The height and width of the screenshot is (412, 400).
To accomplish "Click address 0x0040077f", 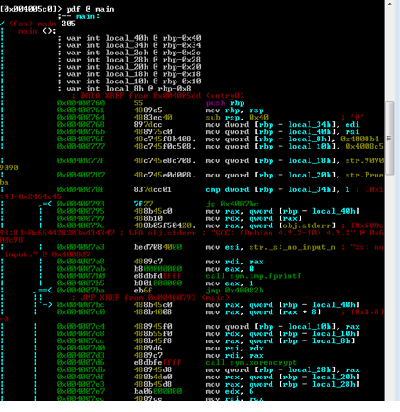I will coord(81,161).
